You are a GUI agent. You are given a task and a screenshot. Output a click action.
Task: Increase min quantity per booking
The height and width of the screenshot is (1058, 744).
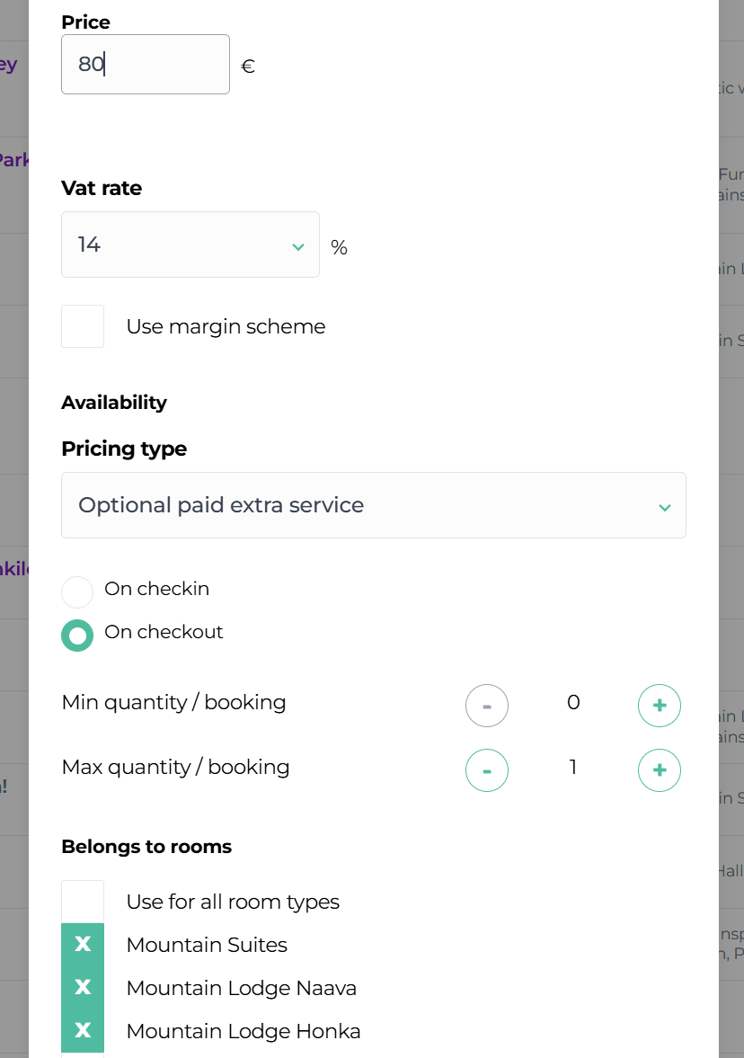[x=660, y=706]
